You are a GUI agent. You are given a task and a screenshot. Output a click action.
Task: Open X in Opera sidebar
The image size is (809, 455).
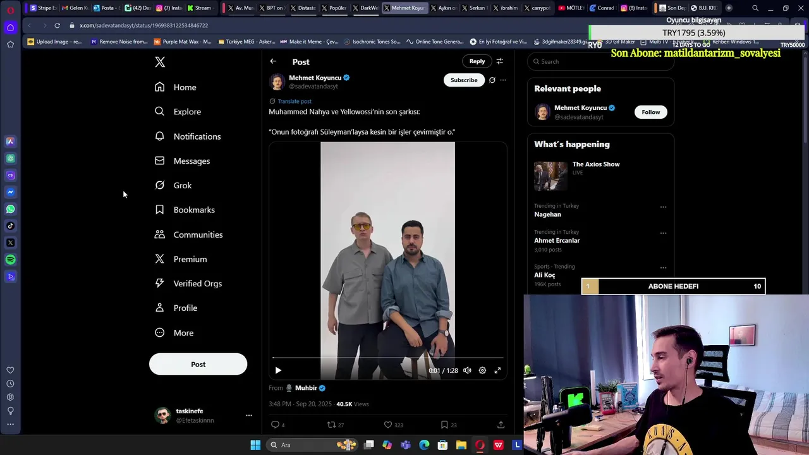10,243
